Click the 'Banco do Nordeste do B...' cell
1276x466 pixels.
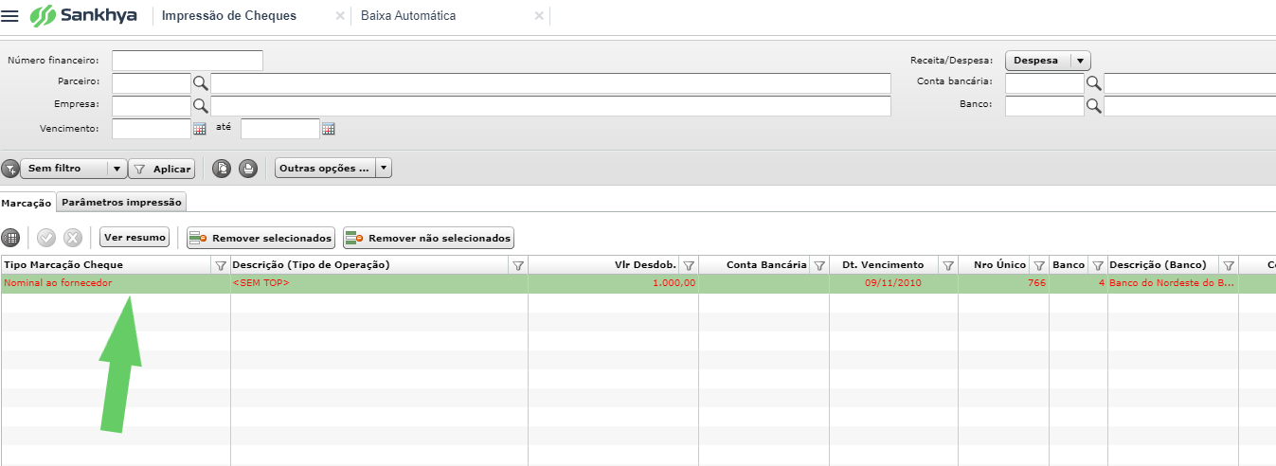pyautogui.click(x=1173, y=283)
